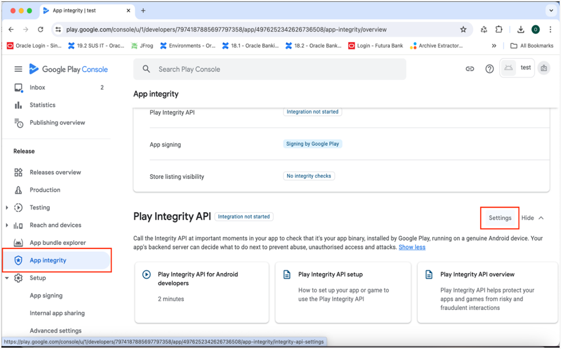Click the Reach and devices chart icon
This screenshot has height=349, width=561.
point(18,225)
